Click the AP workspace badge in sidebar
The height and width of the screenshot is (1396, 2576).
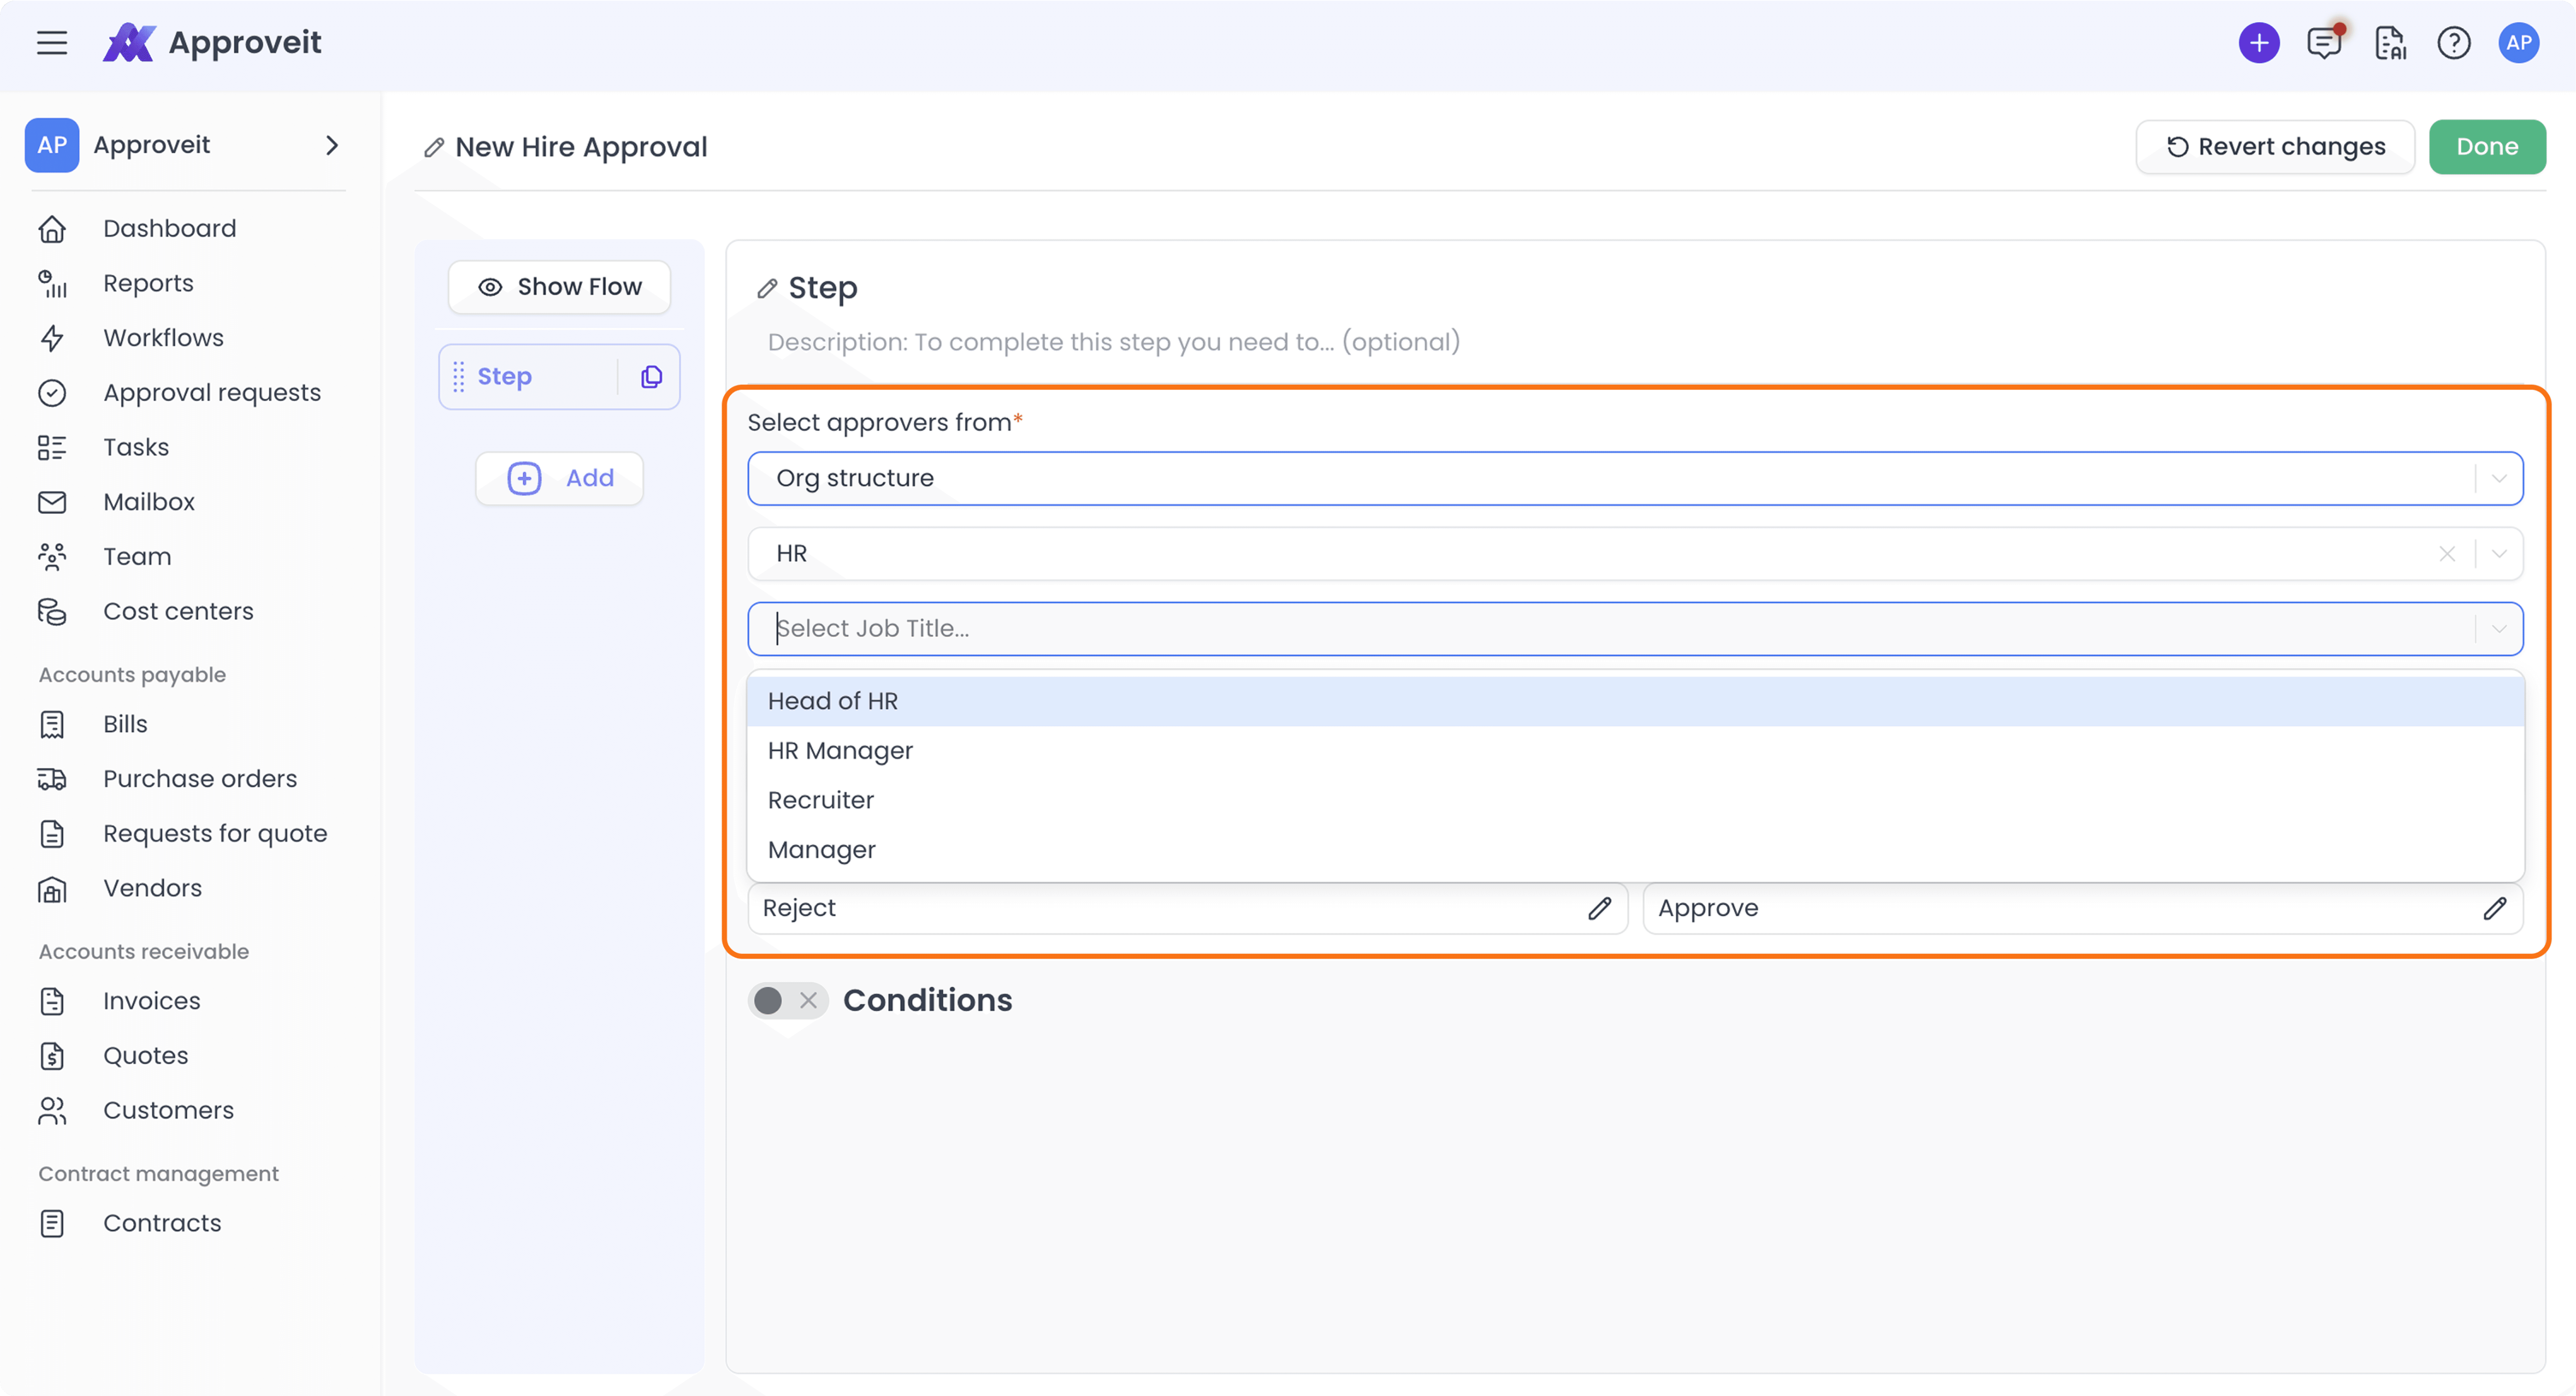[52, 145]
